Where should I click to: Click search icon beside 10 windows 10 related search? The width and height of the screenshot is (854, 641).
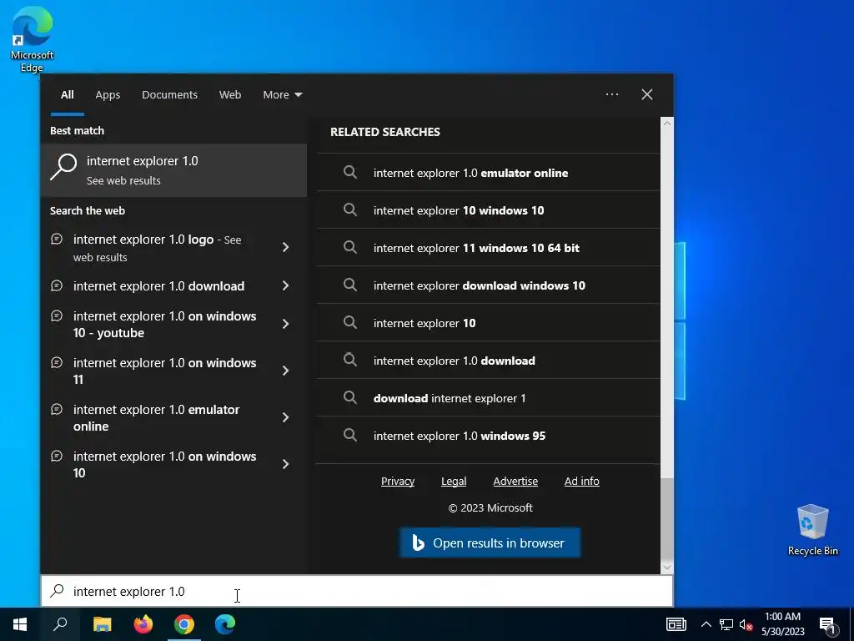click(x=350, y=209)
